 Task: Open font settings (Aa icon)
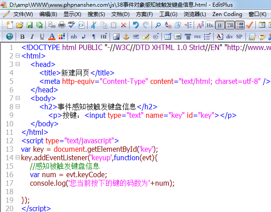pyautogui.click(x=200, y=25)
